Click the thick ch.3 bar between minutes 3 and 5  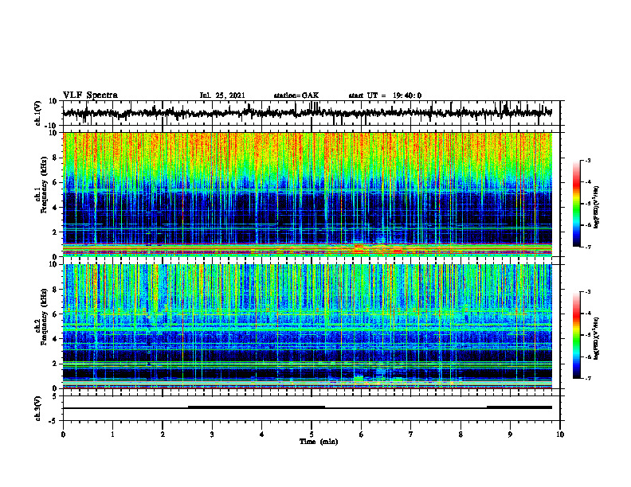coord(257,407)
